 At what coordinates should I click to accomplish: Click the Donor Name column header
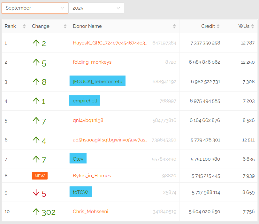[x=87, y=26]
